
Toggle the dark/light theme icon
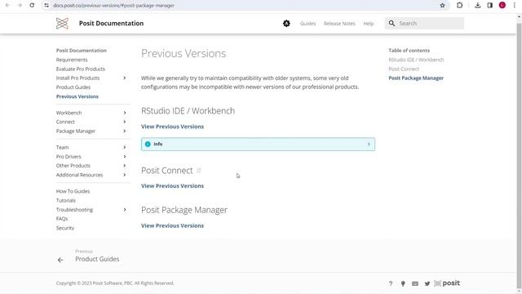click(286, 24)
